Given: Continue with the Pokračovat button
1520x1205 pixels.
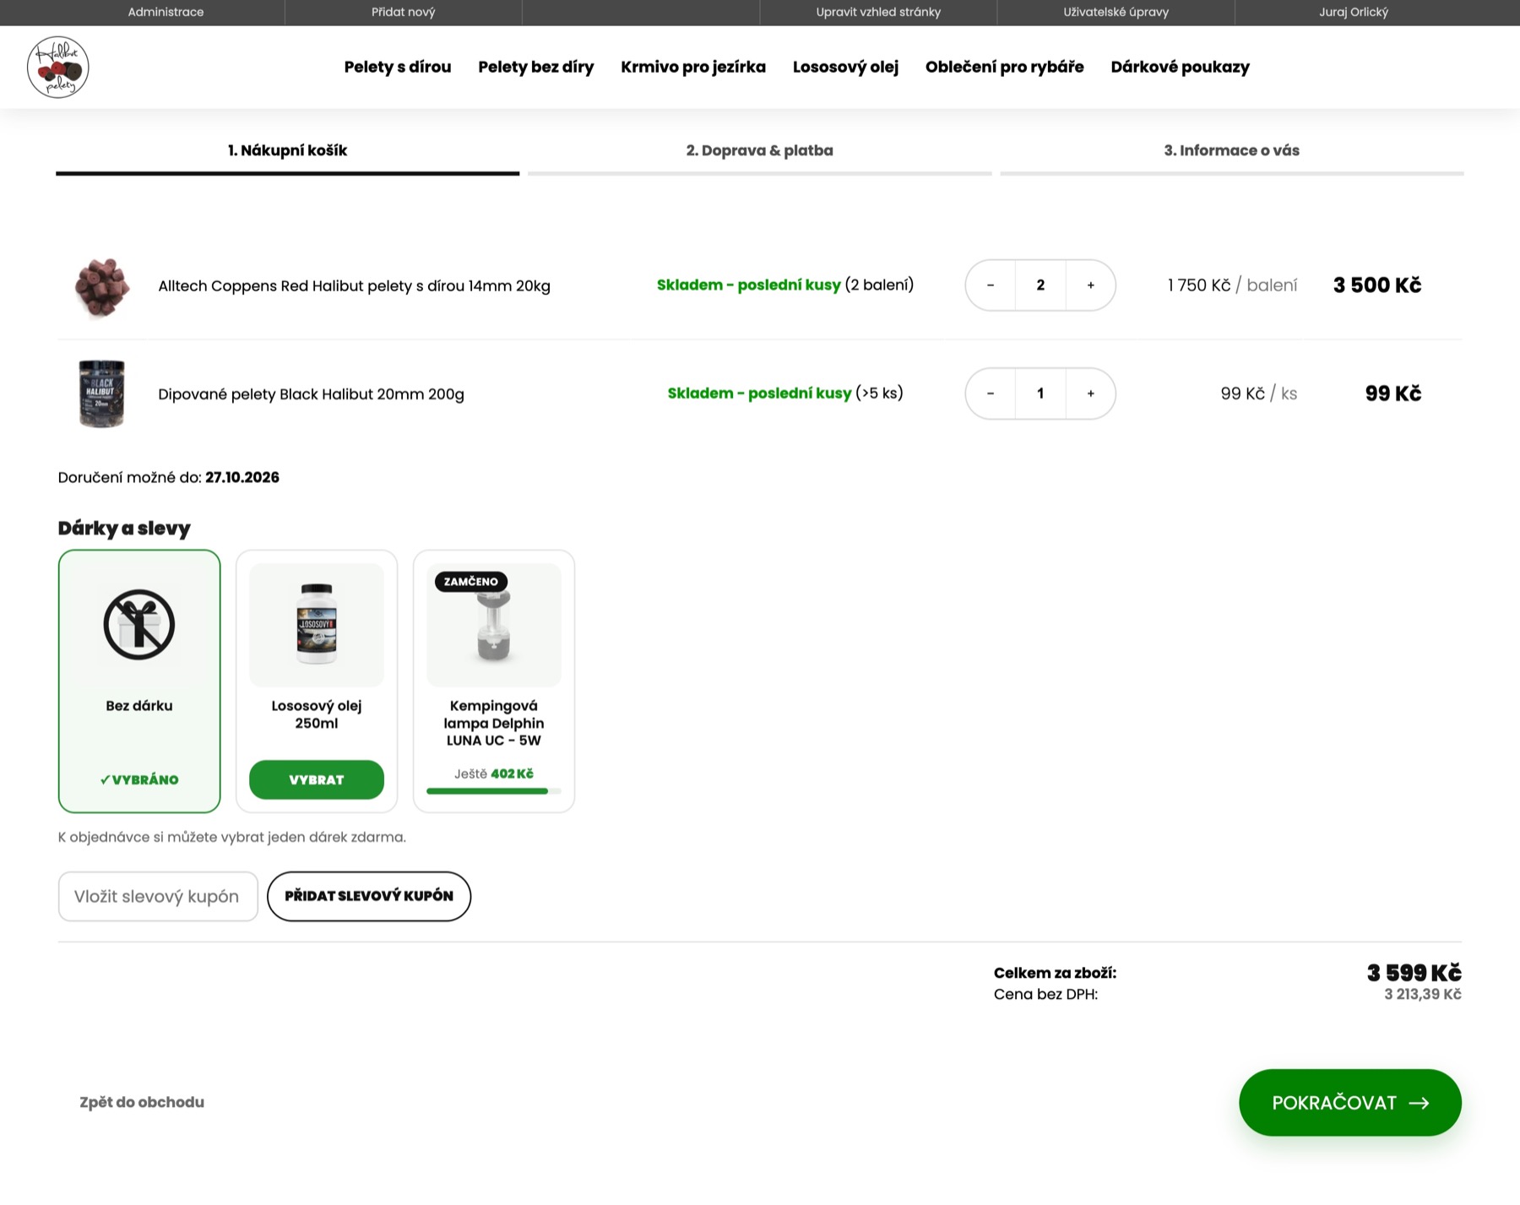Looking at the screenshot, I should [x=1349, y=1103].
